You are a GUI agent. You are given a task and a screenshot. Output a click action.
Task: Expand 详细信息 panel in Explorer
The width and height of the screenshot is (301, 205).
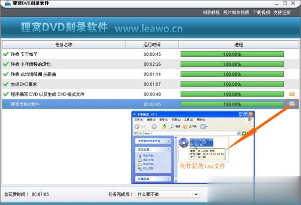coord(168,178)
